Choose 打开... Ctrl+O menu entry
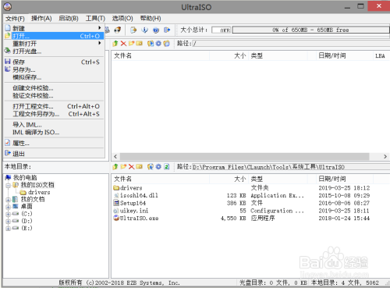The image size is (390, 288). tap(54, 36)
